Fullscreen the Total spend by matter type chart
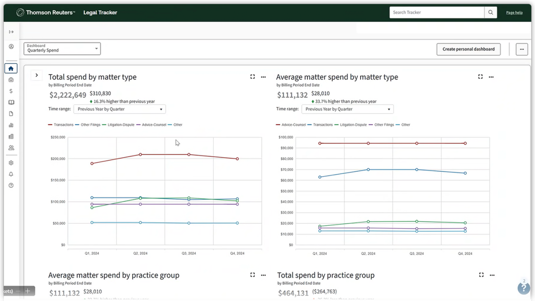 pyautogui.click(x=252, y=77)
